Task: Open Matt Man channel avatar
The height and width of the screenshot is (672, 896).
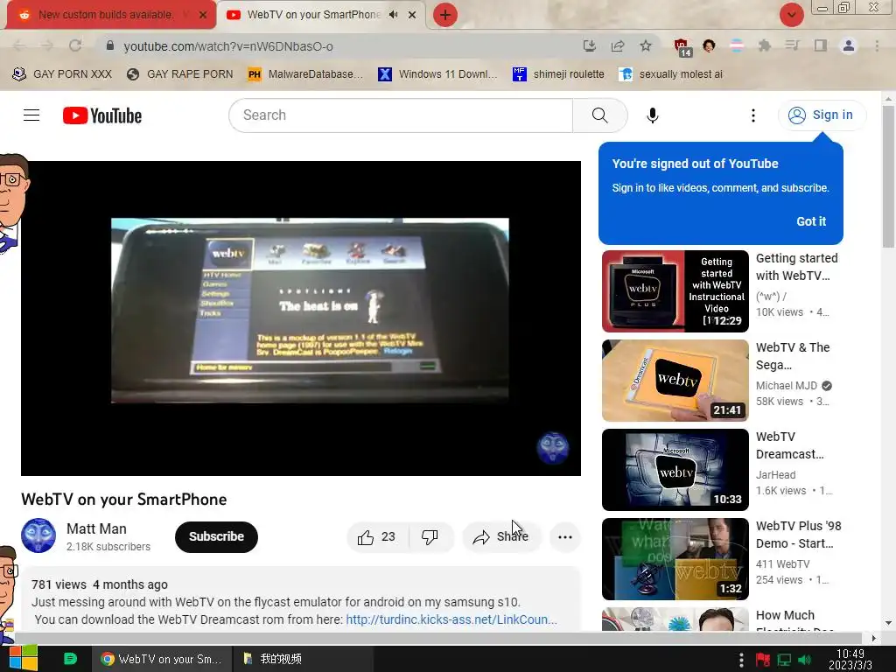Action: click(38, 535)
